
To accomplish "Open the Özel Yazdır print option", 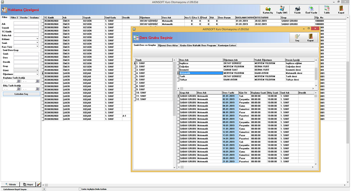I will (311, 10).
